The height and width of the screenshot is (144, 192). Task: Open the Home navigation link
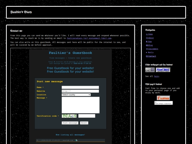point(149,34)
